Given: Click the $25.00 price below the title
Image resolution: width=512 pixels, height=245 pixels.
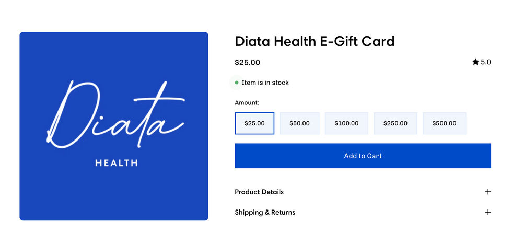Looking at the screenshot, I should point(247,63).
